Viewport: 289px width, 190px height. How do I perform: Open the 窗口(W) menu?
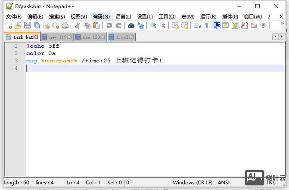tap(253, 17)
